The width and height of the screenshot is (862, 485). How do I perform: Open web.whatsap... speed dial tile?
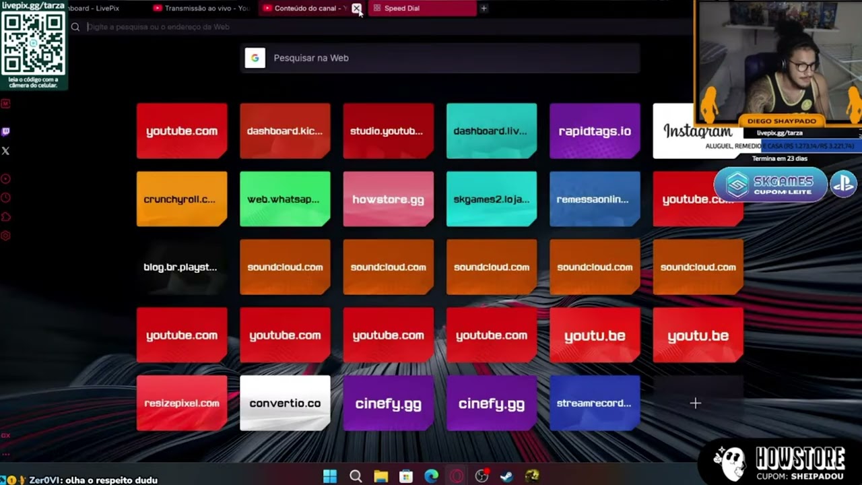pyautogui.click(x=285, y=199)
